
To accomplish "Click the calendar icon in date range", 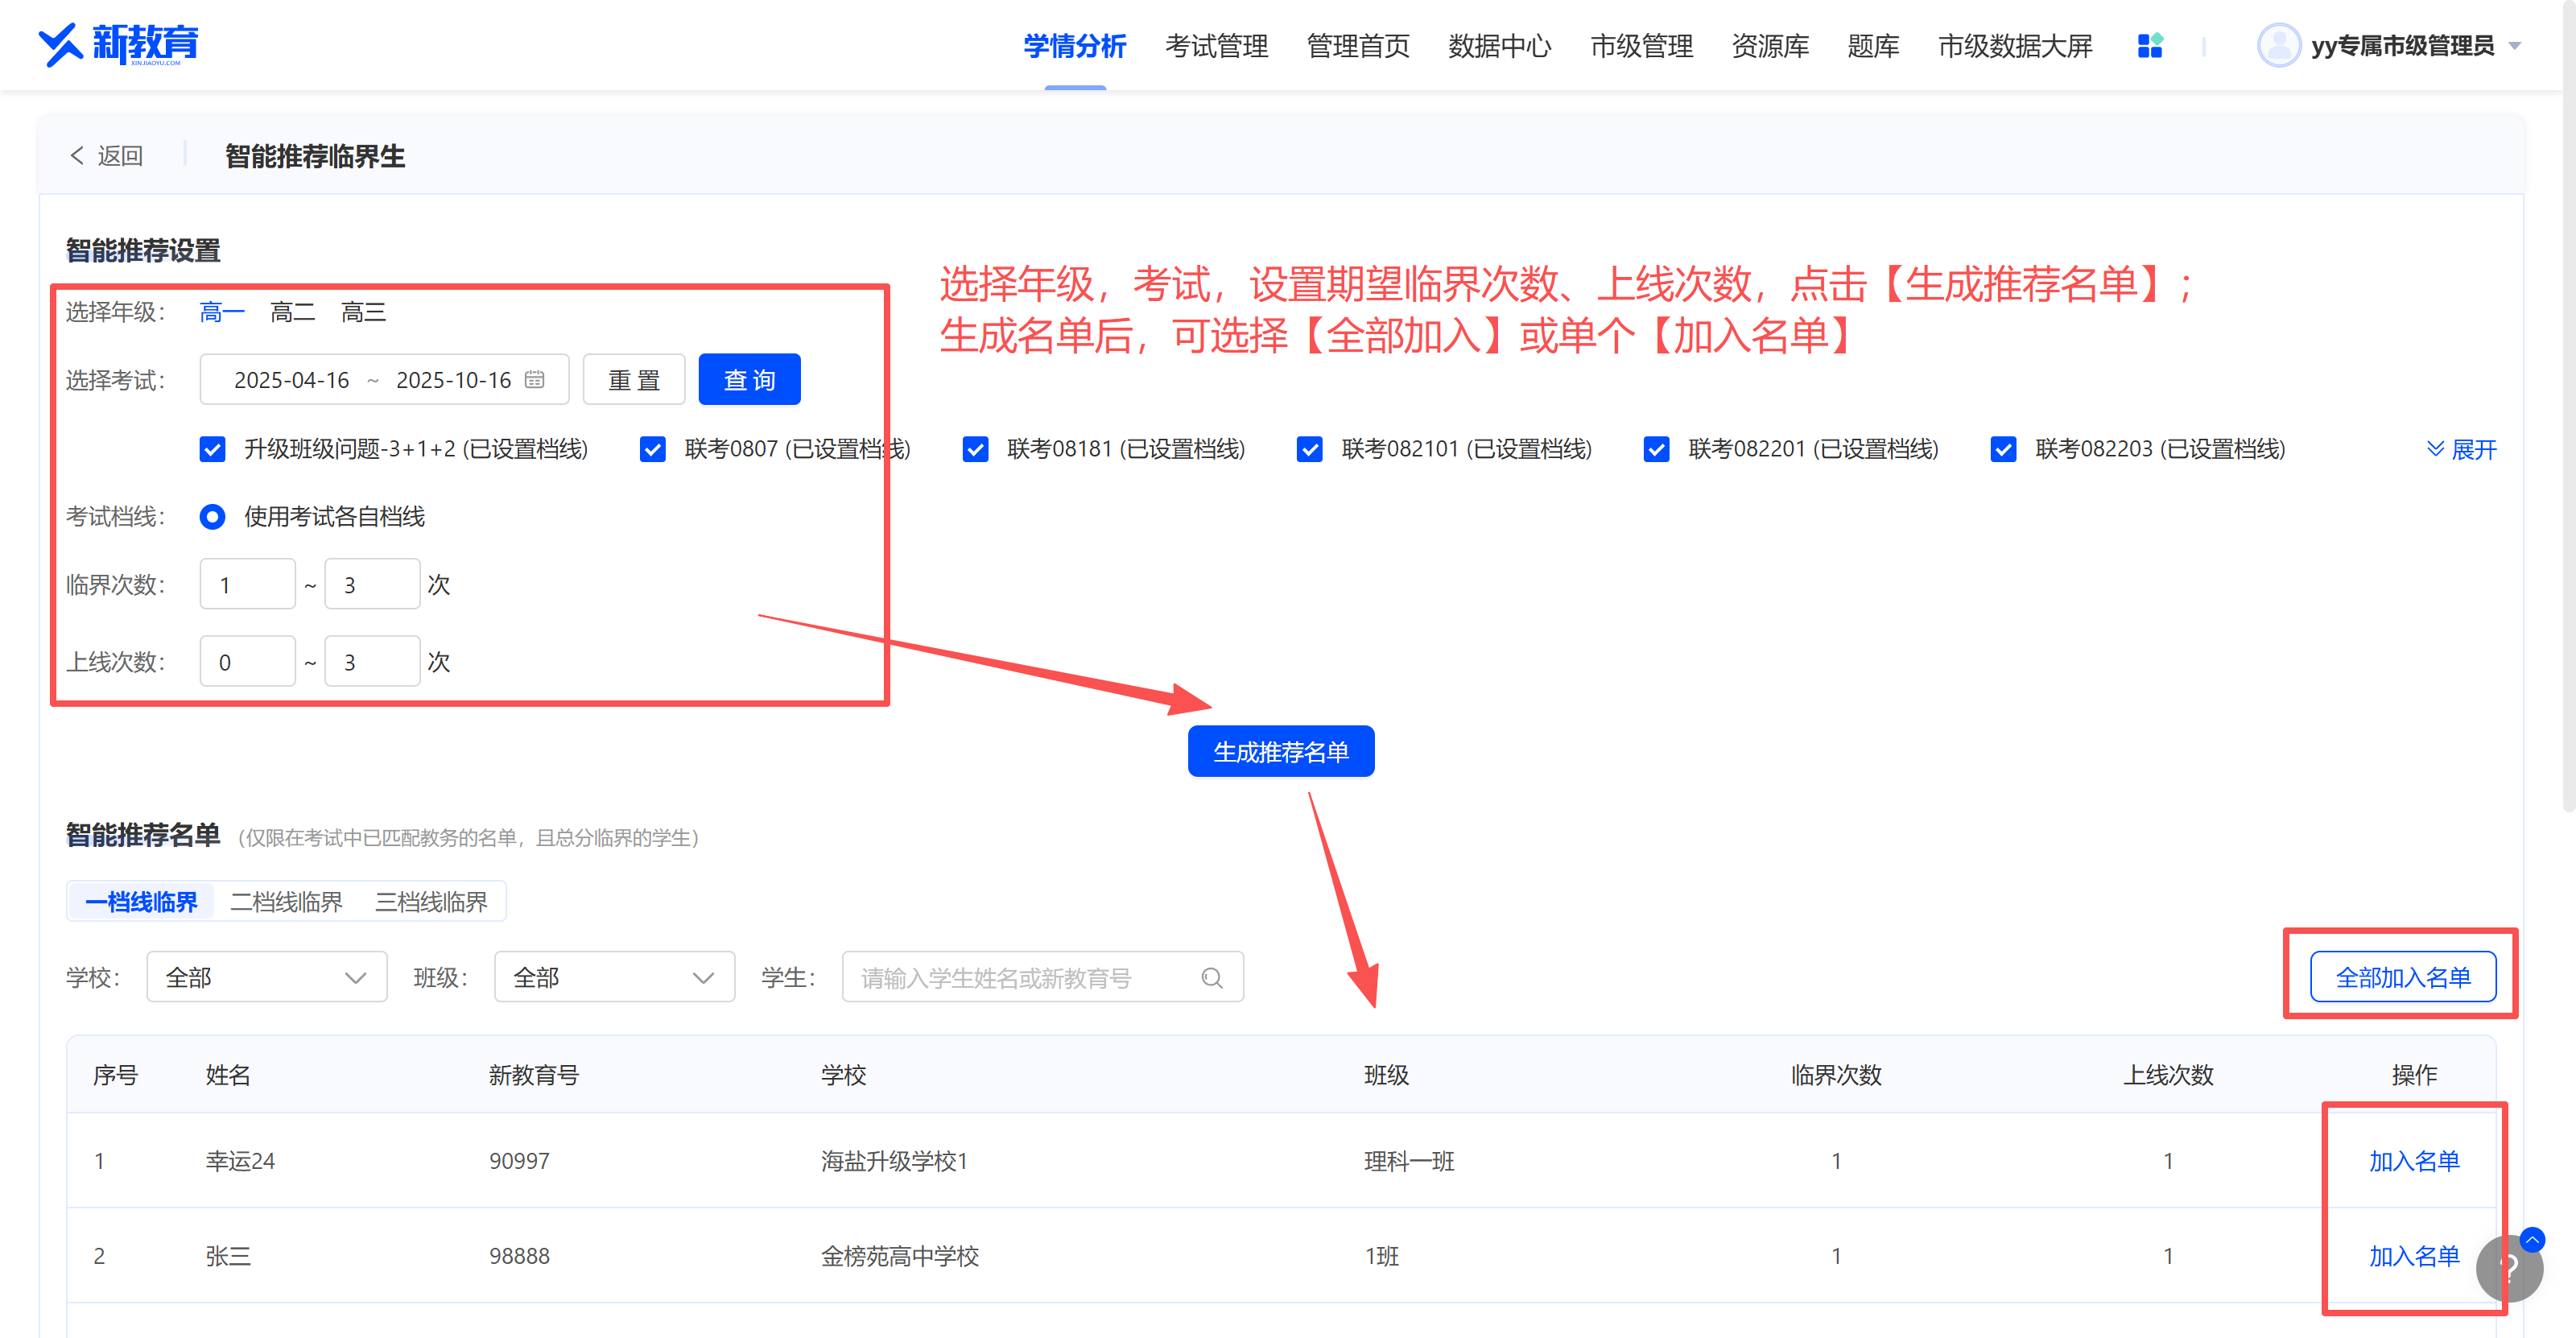I will pyautogui.click(x=535, y=380).
